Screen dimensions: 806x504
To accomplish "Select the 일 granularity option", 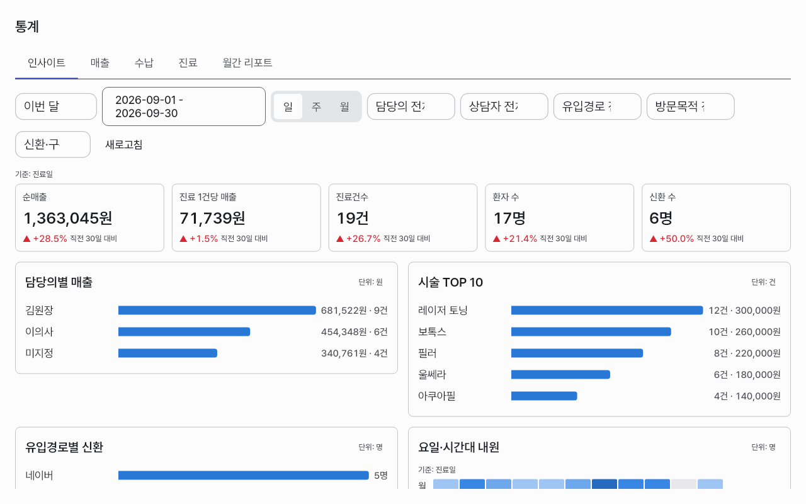I will [288, 106].
